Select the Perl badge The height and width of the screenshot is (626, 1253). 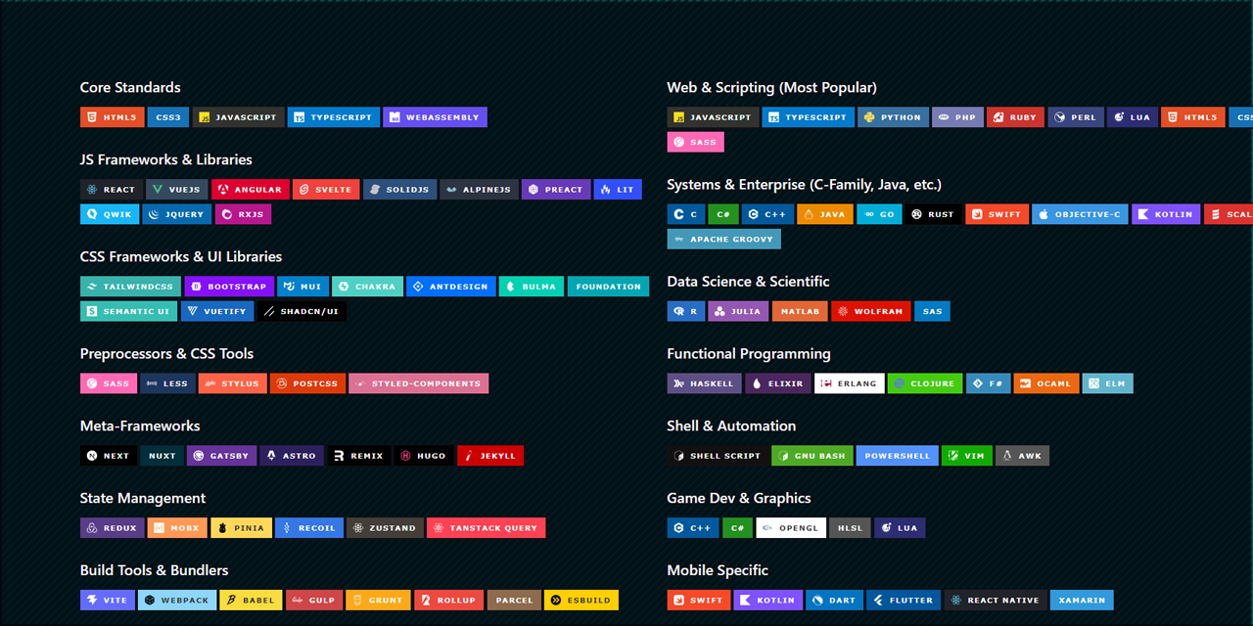point(1076,117)
